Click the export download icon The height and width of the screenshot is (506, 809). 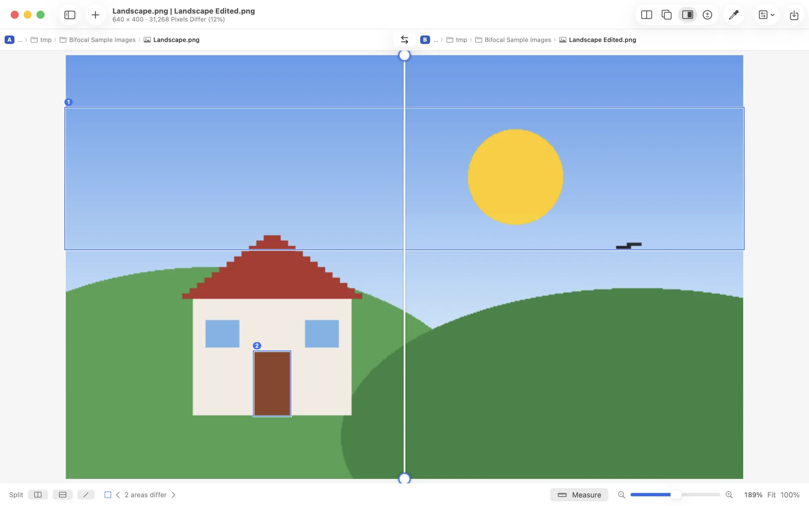794,15
